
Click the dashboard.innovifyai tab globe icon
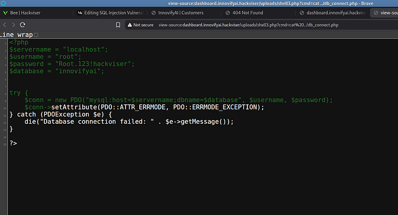point(302,12)
